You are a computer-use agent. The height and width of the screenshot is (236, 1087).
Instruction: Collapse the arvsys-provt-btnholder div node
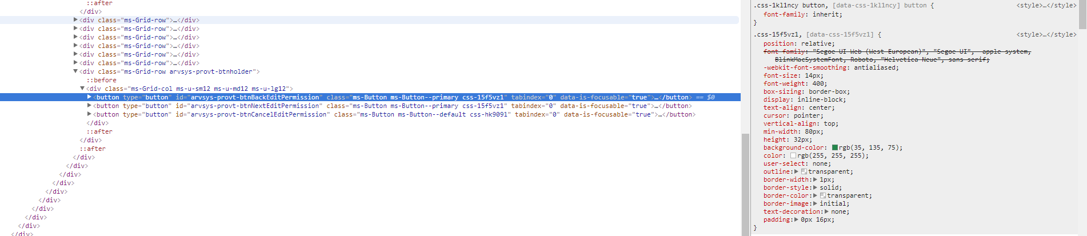pos(75,71)
